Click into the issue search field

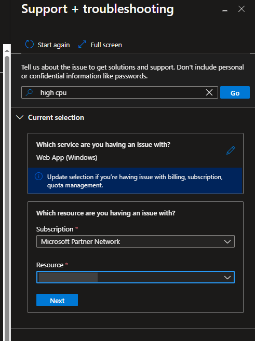coord(119,92)
